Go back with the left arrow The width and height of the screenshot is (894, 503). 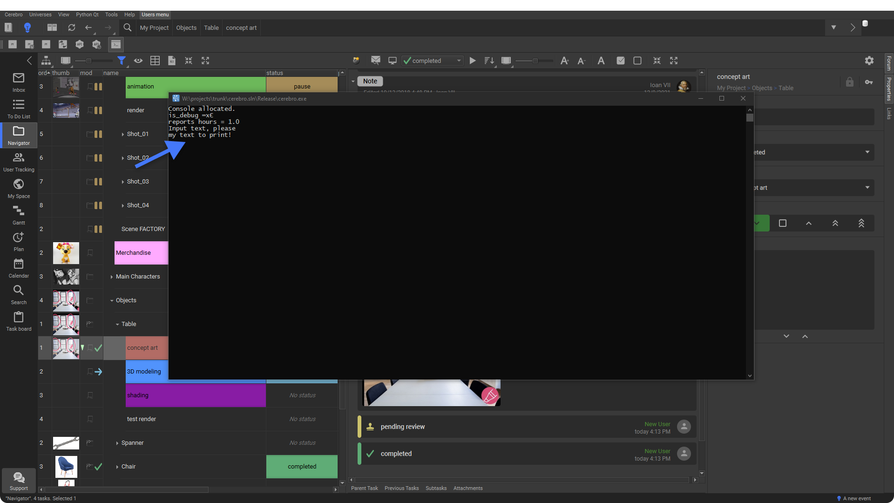coord(88,27)
